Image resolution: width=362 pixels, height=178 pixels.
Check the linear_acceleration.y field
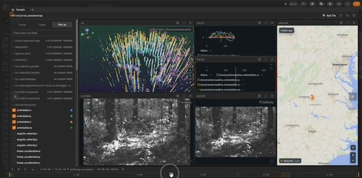click(x=14, y=157)
